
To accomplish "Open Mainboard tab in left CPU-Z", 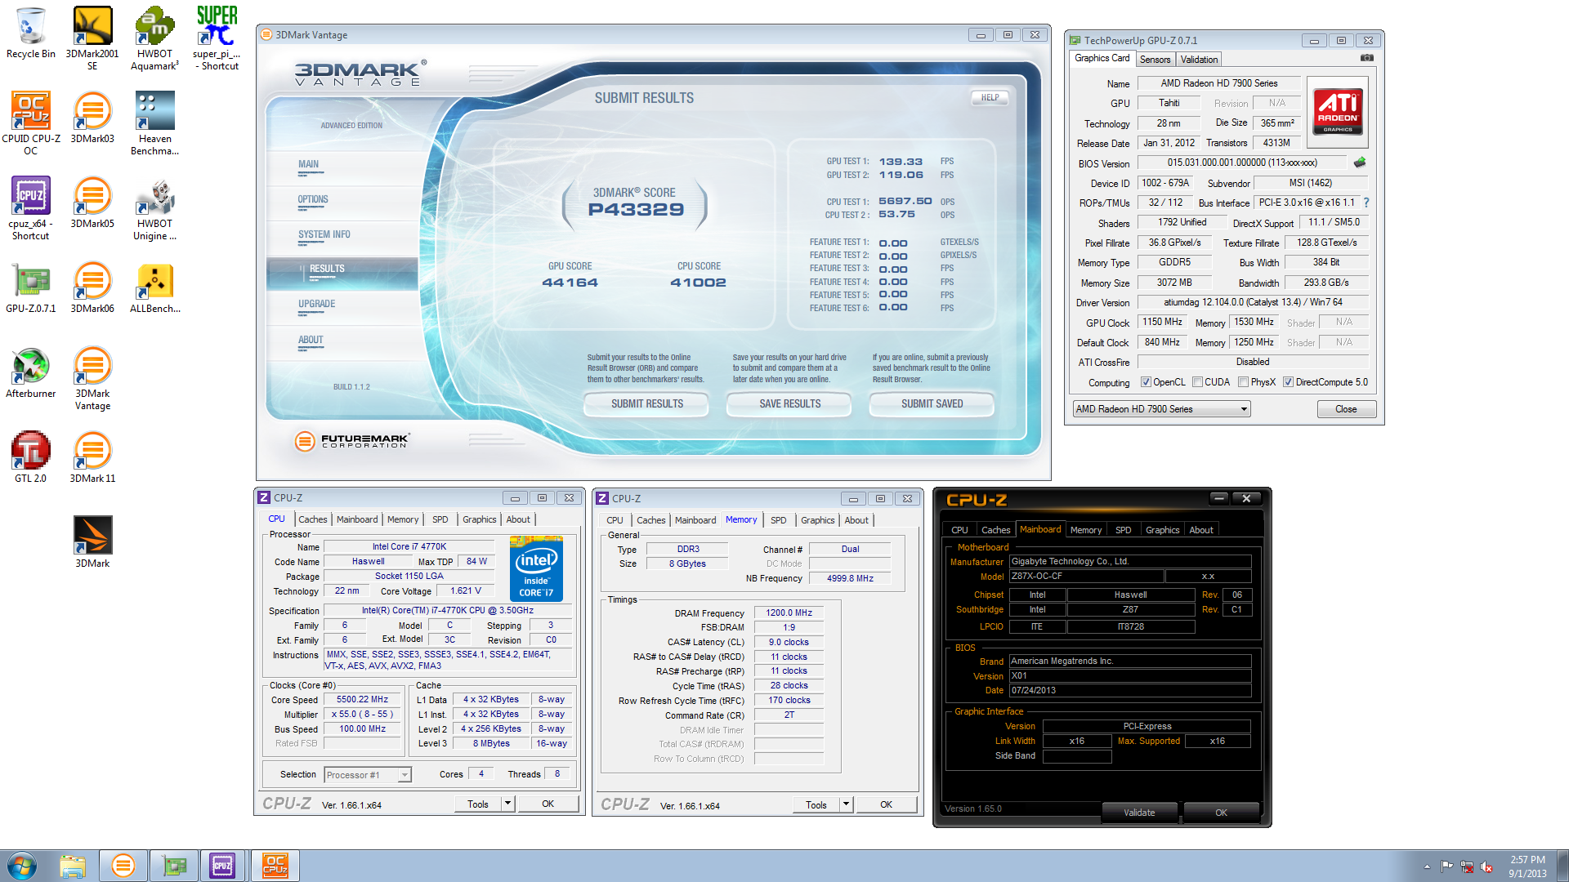I will tap(357, 519).
